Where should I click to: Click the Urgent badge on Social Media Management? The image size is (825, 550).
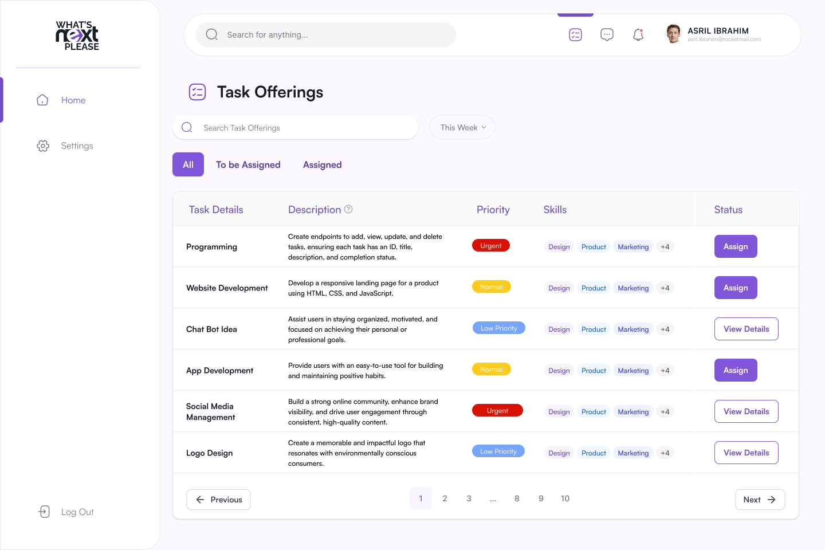coord(497,411)
